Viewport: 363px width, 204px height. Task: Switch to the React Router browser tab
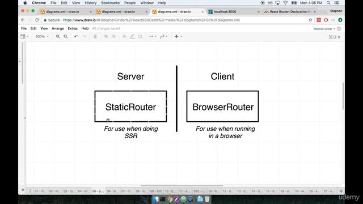click(290, 11)
